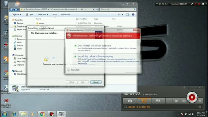Viewport: 208px width, 117px height.
Task: Click volume icon in system tray
Action: coord(193,114)
